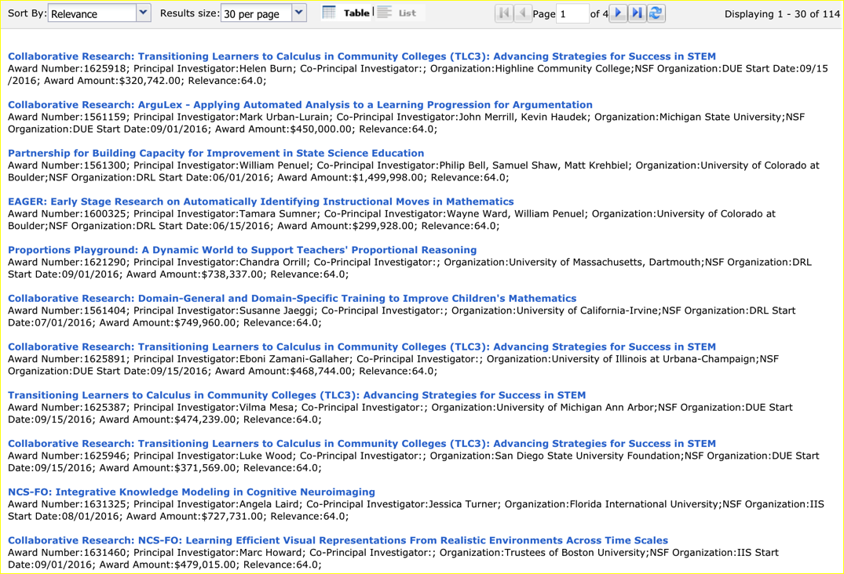The width and height of the screenshot is (844, 574).
Task: Click the Displaying 1 - 30 of 114 text
Action: [x=781, y=14]
